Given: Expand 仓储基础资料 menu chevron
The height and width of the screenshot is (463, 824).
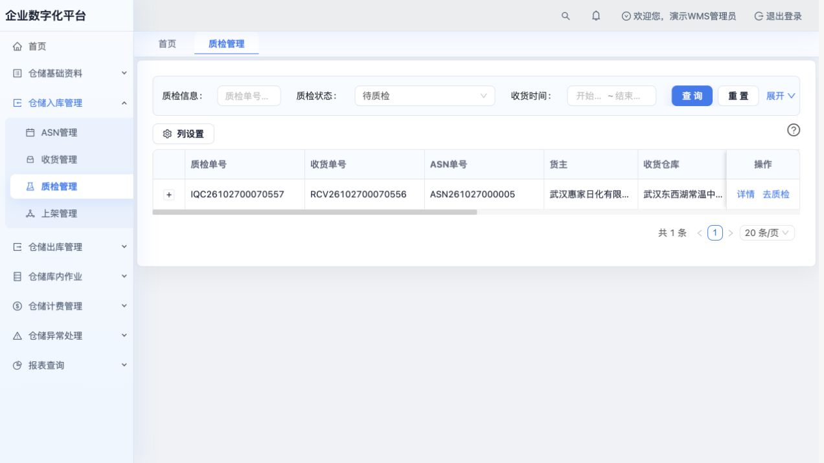Looking at the screenshot, I should click(x=124, y=73).
